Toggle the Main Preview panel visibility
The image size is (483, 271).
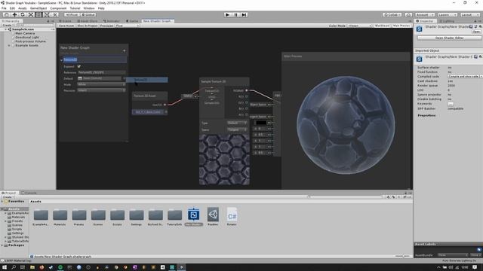click(x=401, y=26)
